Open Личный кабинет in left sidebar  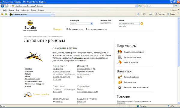(x=32, y=79)
